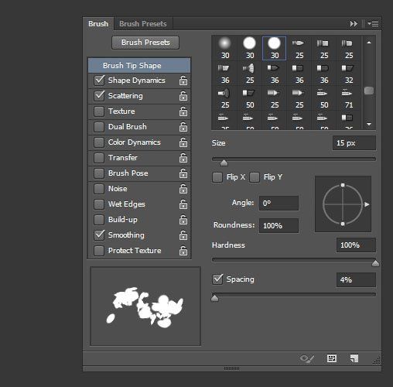Toggle the lock icon for Texture
393x387 pixels.
183,111
